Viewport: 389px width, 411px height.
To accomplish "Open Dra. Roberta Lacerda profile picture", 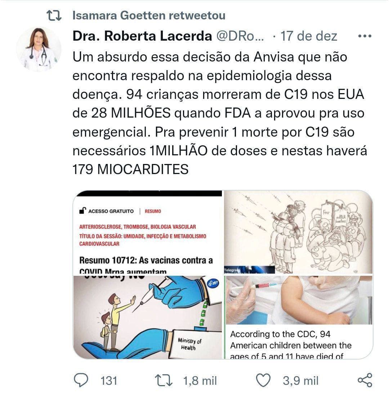I will [x=39, y=49].
